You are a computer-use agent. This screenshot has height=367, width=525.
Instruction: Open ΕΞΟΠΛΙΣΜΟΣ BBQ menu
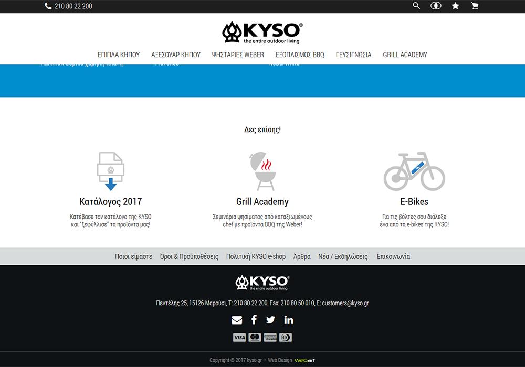tap(300, 55)
